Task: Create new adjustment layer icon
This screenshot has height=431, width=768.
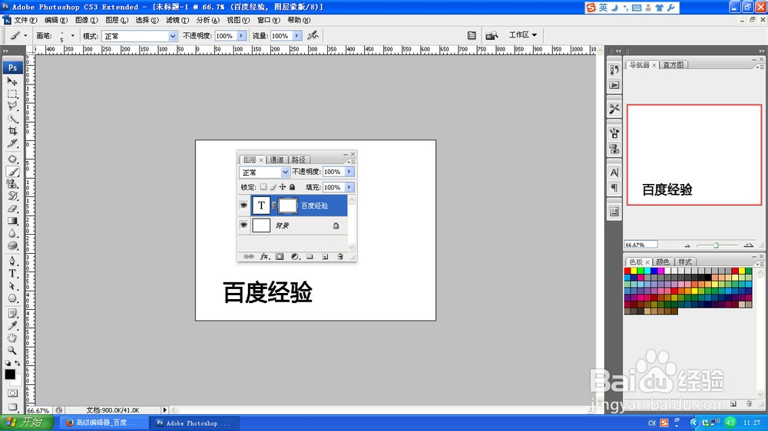Action: coord(295,256)
